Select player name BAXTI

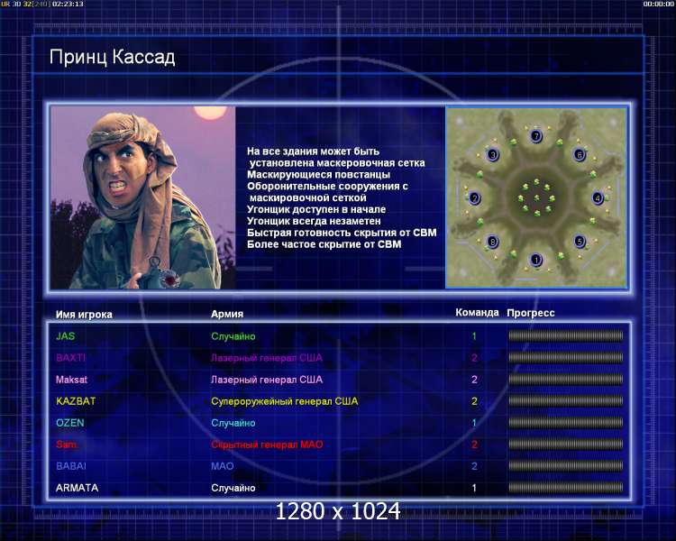click(70, 358)
